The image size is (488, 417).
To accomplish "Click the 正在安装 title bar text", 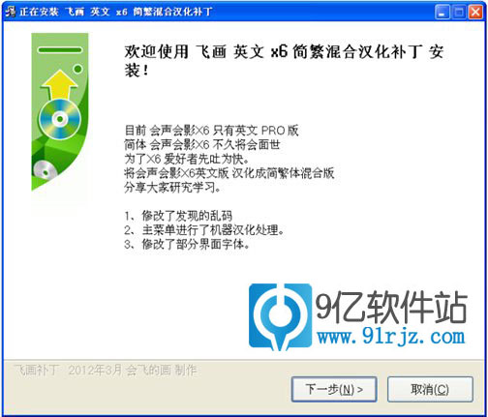I will [x=39, y=12].
